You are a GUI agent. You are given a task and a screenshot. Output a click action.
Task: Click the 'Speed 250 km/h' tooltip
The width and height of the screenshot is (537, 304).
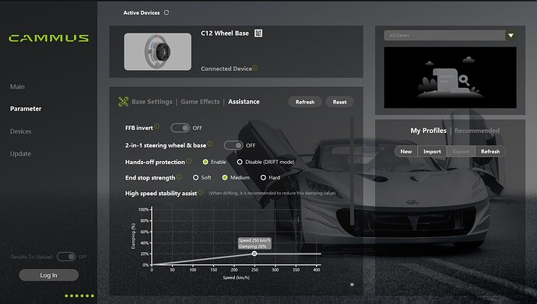pos(254,243)
